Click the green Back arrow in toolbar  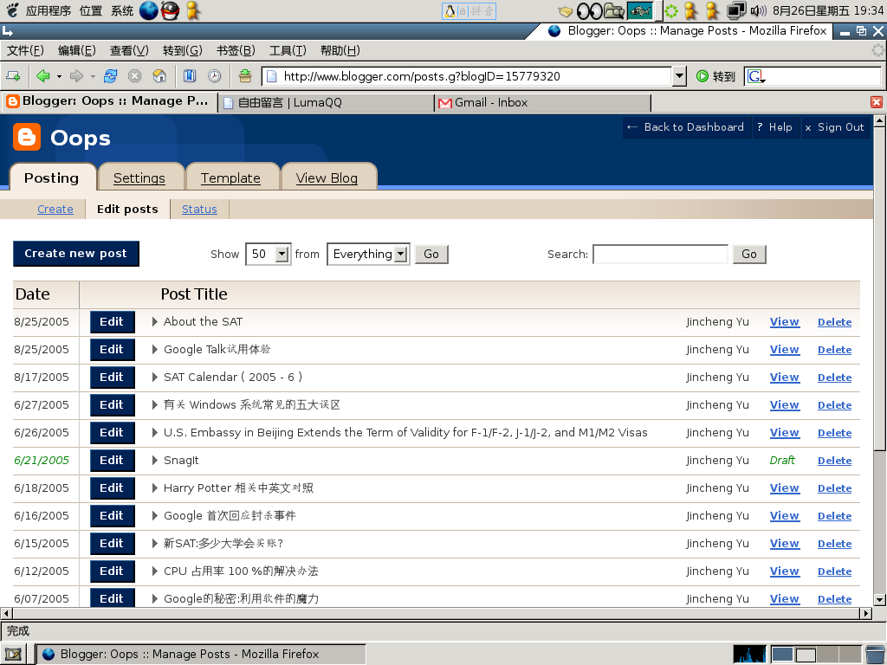(43, 76)
